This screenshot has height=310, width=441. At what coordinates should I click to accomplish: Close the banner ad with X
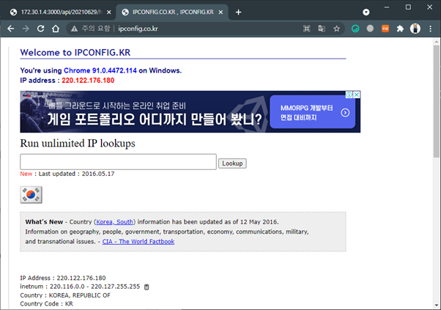356,95
